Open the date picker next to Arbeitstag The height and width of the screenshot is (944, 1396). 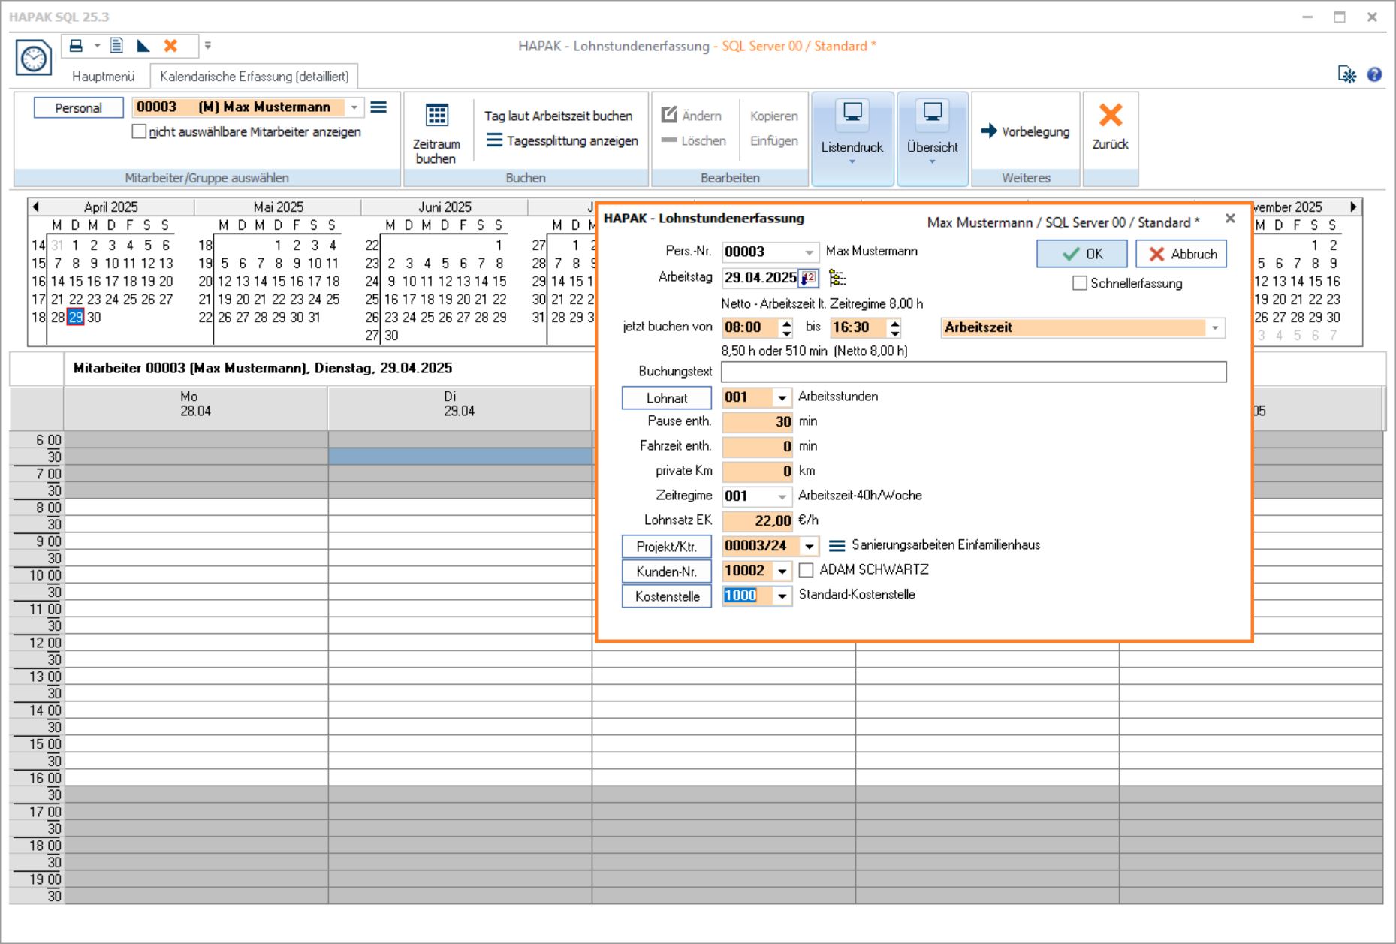point(808,278)
